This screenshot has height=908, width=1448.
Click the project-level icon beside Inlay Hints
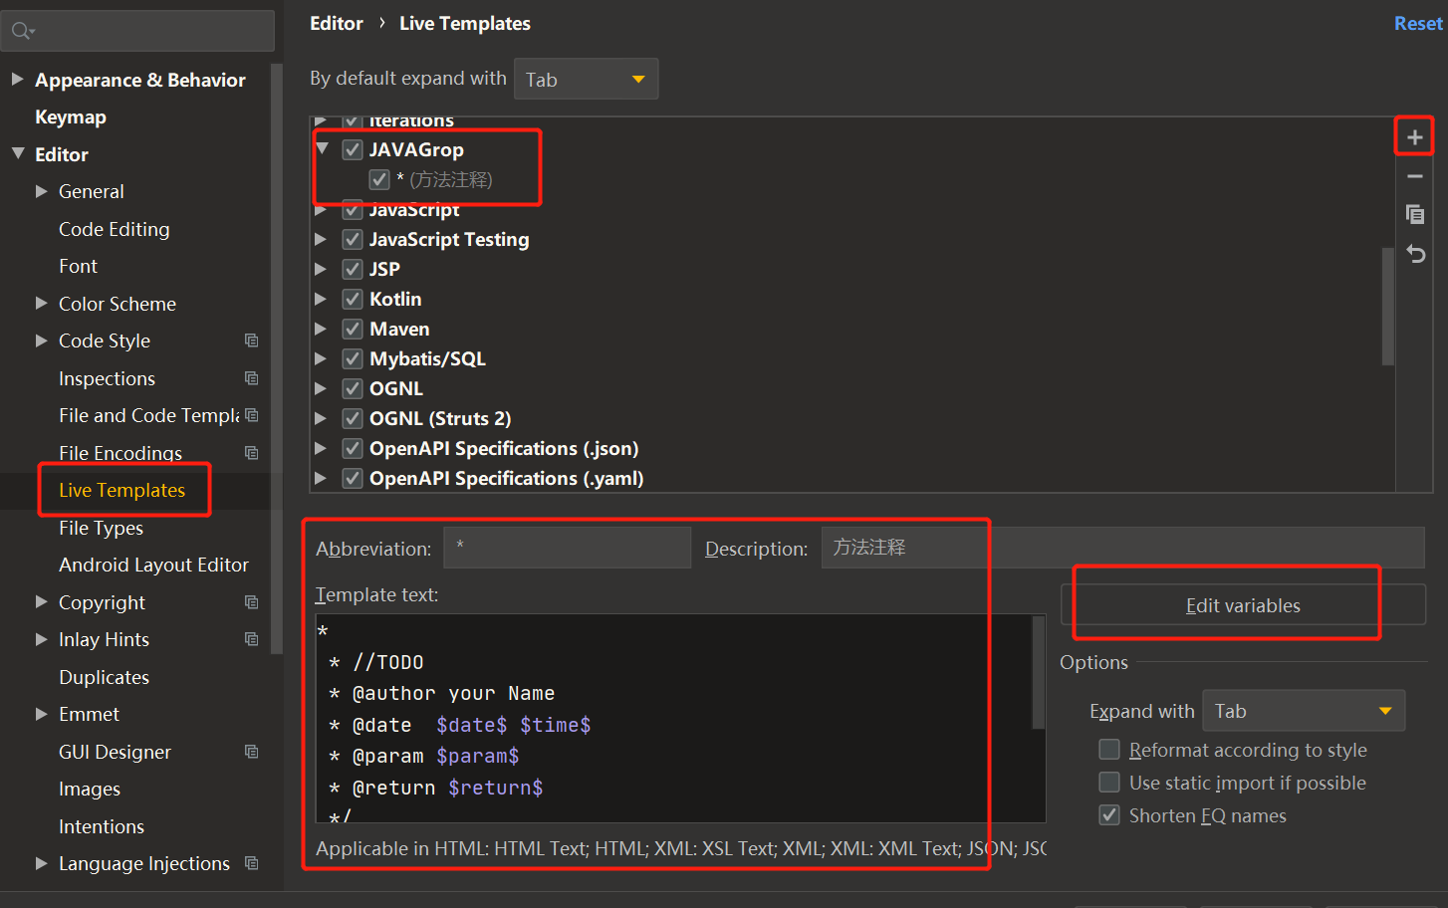point(252,639)
